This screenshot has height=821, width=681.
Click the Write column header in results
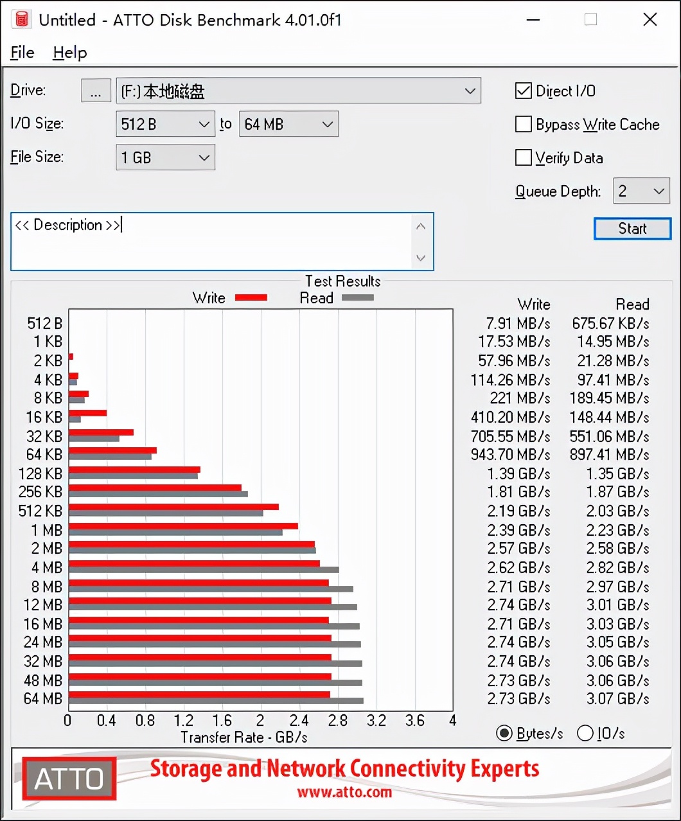tap(534, 305)
